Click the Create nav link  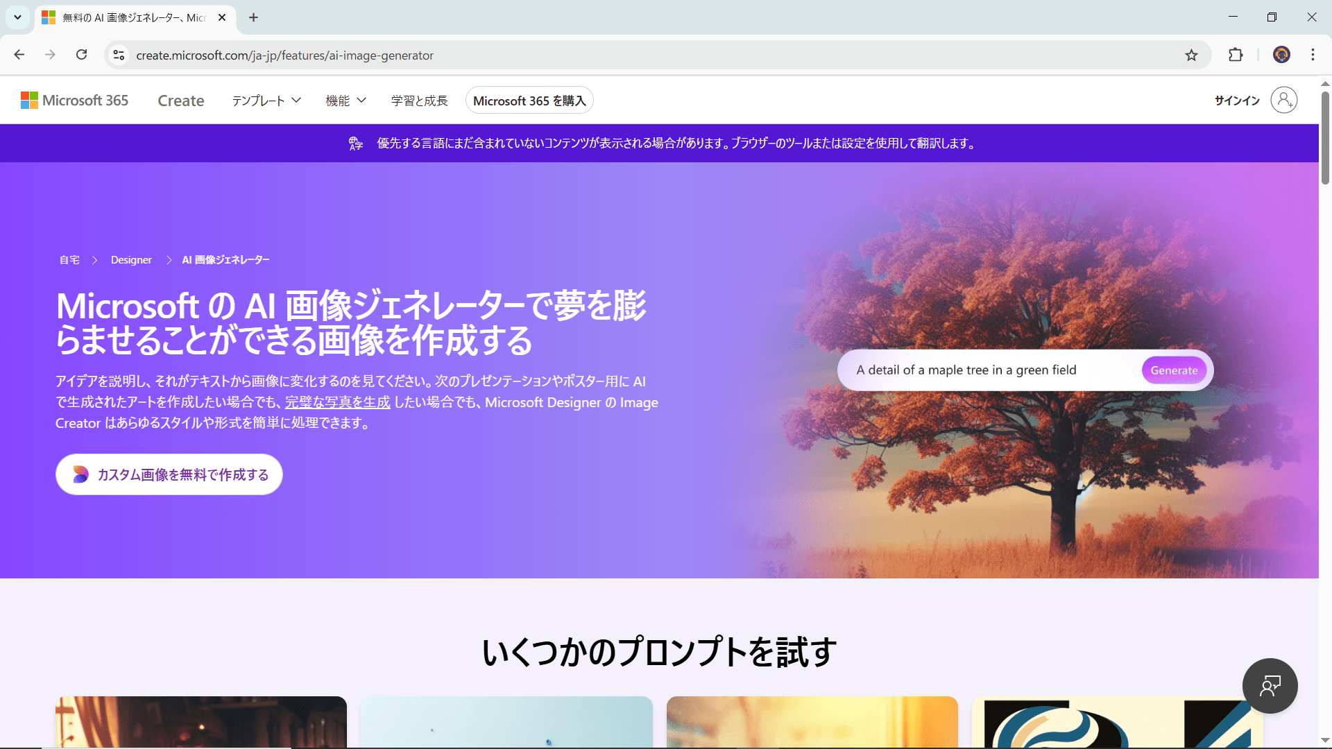click(181, 101)
